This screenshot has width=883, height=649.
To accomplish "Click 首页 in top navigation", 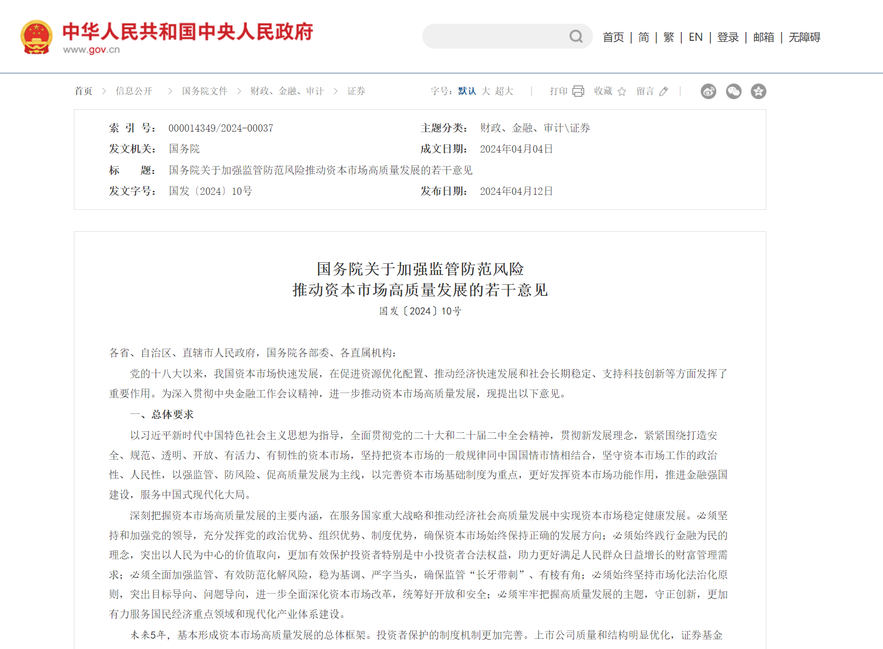I will (x=613, y=37).
